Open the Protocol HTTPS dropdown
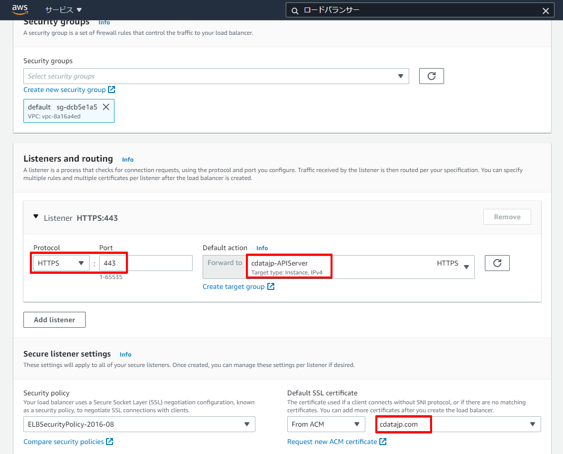Screen dimensions: 563x454 (61, 263)
